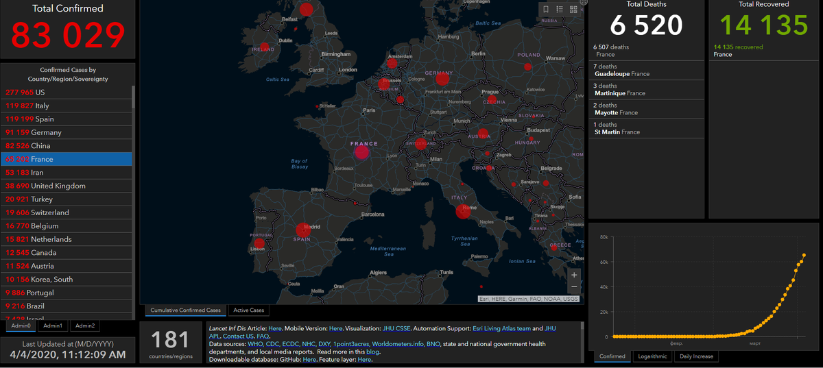
Task: Click the St Martin France deaths entry
Action: coord(647,129)
